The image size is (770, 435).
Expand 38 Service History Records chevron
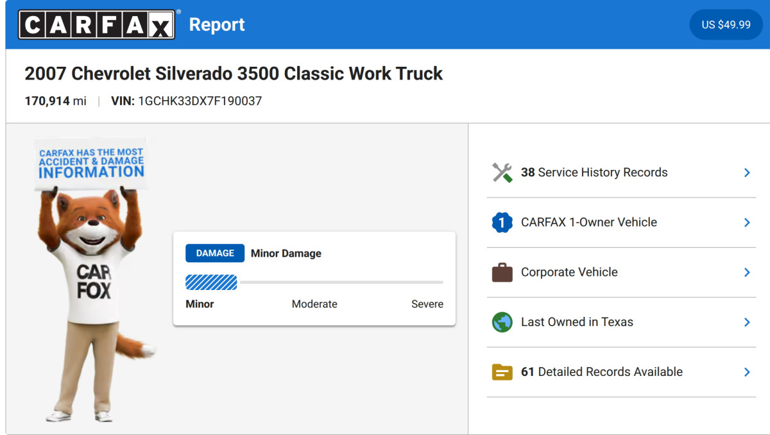tap(747, 173)
